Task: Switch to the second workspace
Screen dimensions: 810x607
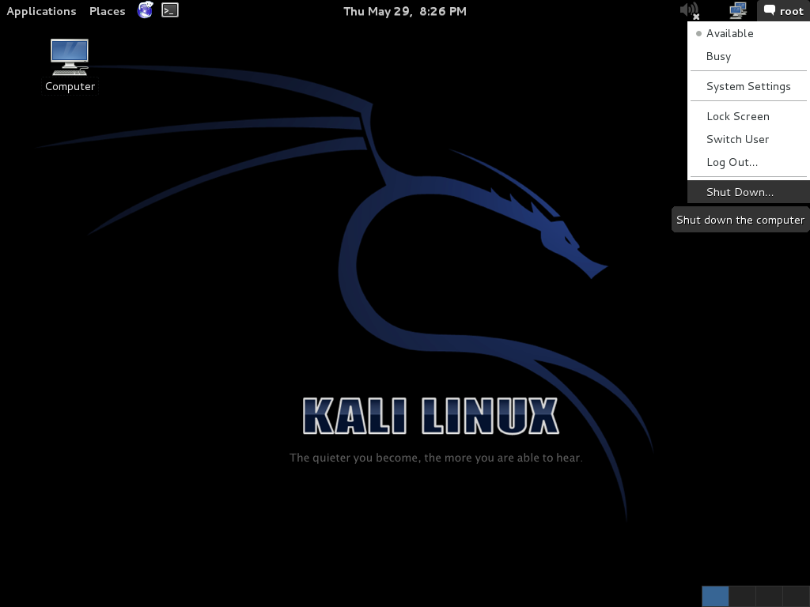Action: click(x=742, y=596)
